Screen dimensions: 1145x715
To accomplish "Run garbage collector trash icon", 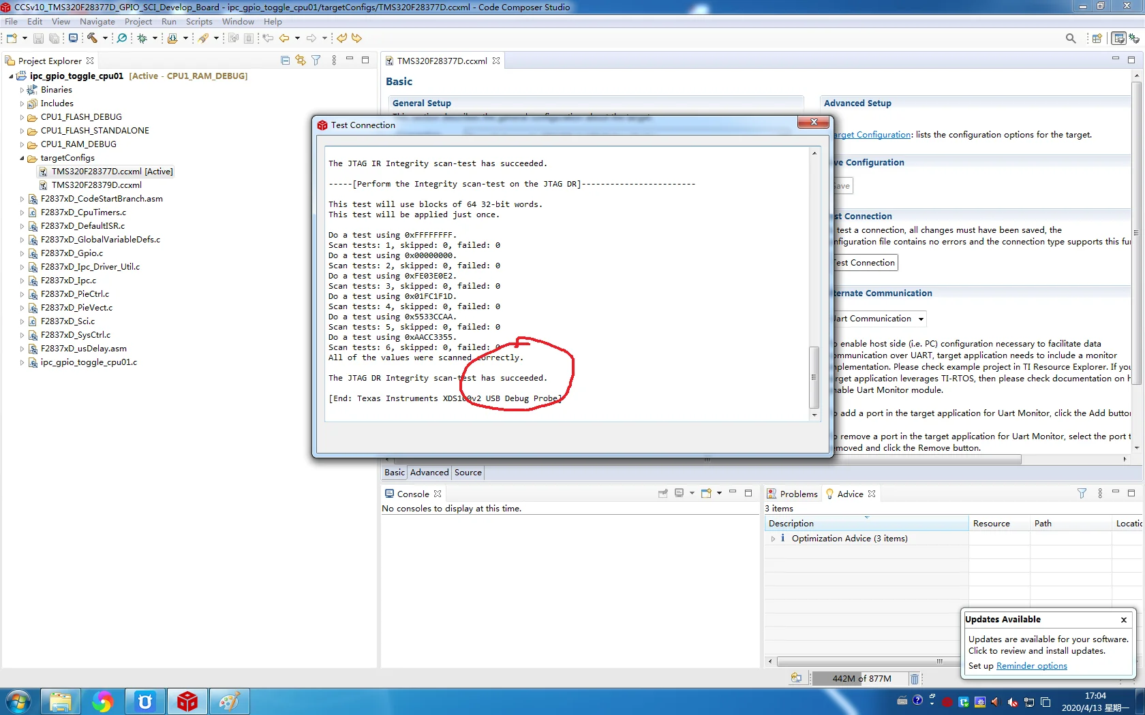I will click(x=915, y=679).
